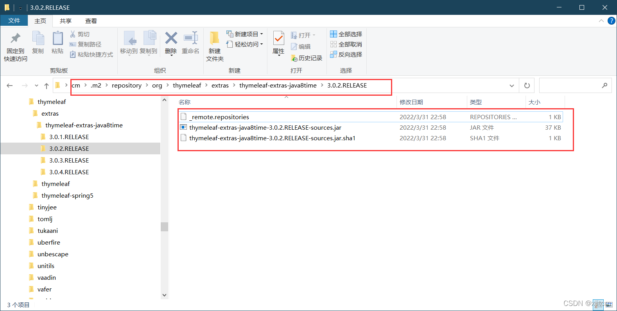Click the Paste (粘贴) ribbon icon
This screenshot has width=617, height=311.
click(x=57, y=38)
